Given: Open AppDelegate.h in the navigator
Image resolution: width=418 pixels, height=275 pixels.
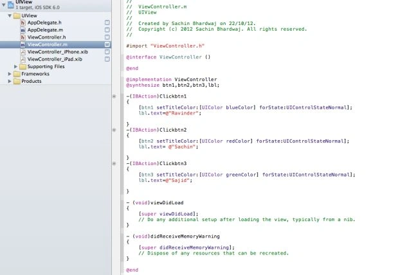Looking at the screenshot, I should [x=44, y=22].
